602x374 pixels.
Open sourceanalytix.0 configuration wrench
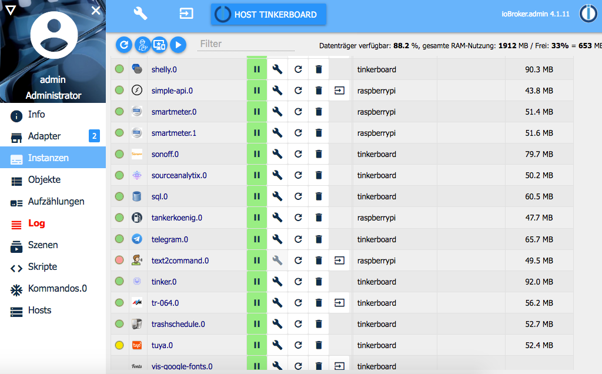click(277, 175)
